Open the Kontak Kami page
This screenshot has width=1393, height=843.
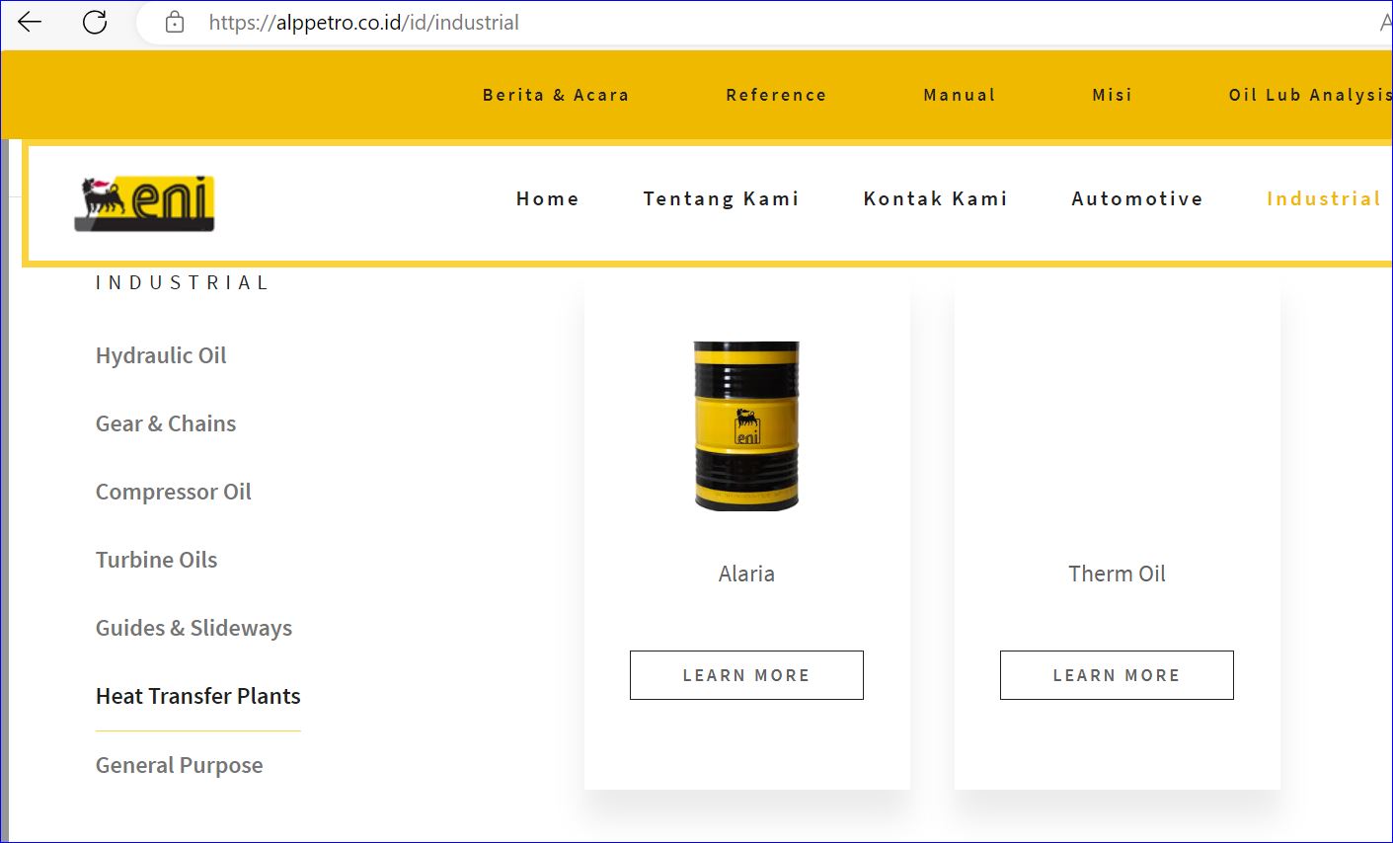pyautogui.click(x=936, y=198)
